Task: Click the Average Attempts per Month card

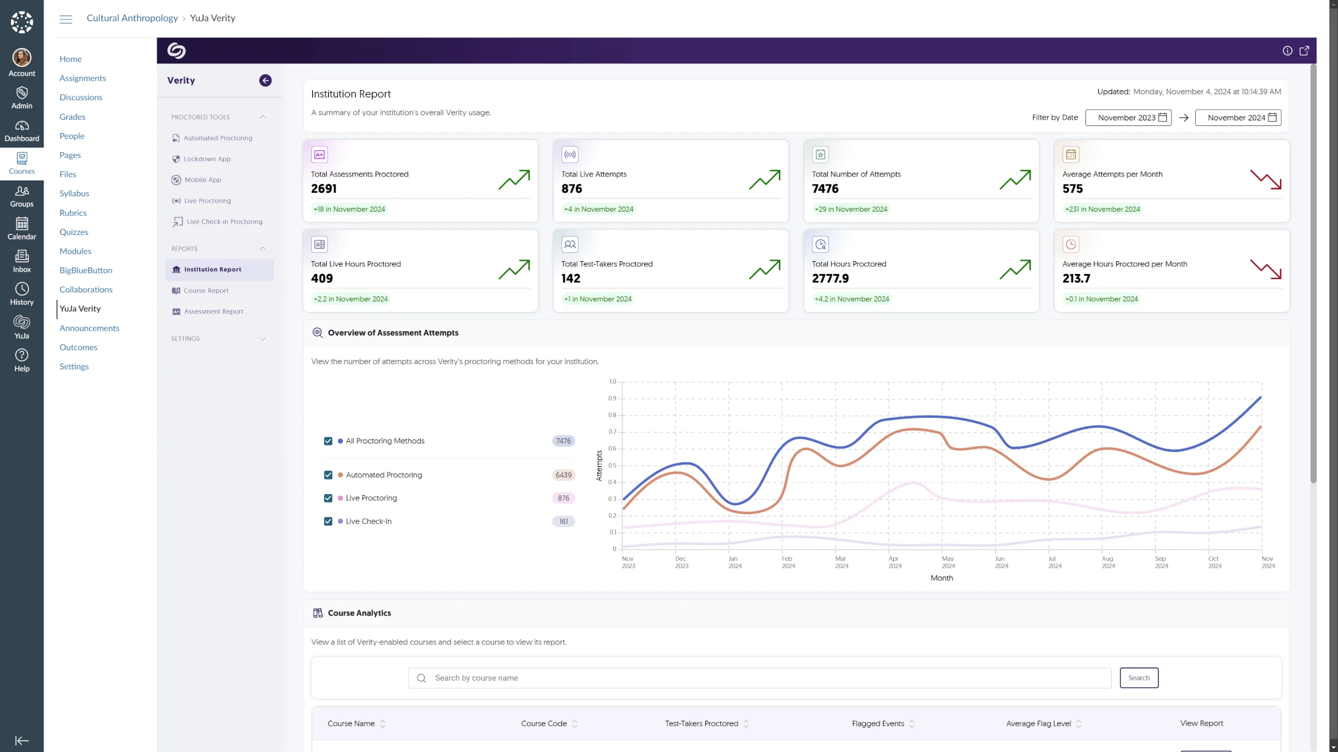Action: pyautogui.click(x=1171, y=181)
